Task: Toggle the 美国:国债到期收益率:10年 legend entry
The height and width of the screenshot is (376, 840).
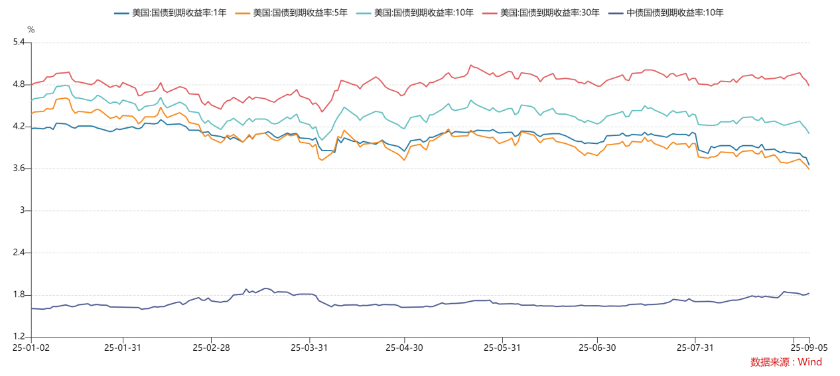Action: click(x=415, y=13)
